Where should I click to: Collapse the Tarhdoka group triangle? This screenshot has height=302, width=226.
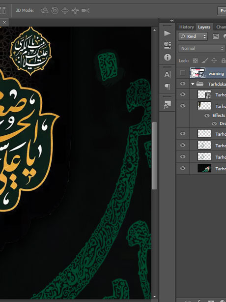(193, 84)
